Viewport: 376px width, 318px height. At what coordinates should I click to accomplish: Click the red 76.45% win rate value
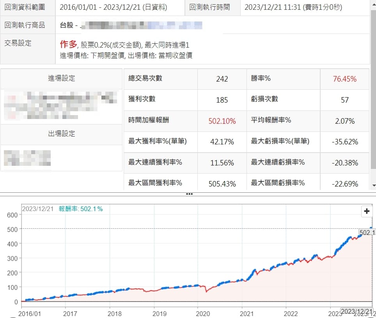pyautogui.click(x=344, y=79)
